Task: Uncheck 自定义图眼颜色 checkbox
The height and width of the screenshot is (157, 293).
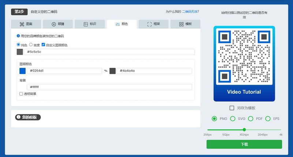Action: pyautogui.click(x=43, y=44)
